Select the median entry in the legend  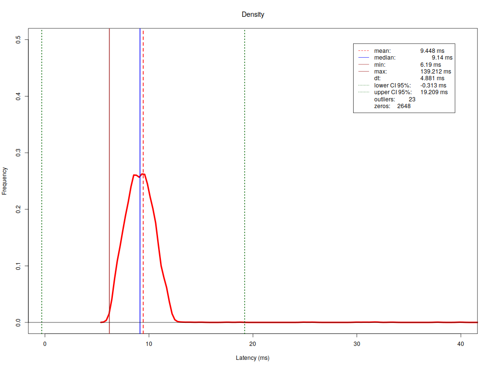coord(384,58)
